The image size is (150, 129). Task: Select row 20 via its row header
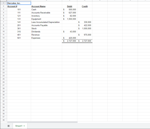pos(3,63)
